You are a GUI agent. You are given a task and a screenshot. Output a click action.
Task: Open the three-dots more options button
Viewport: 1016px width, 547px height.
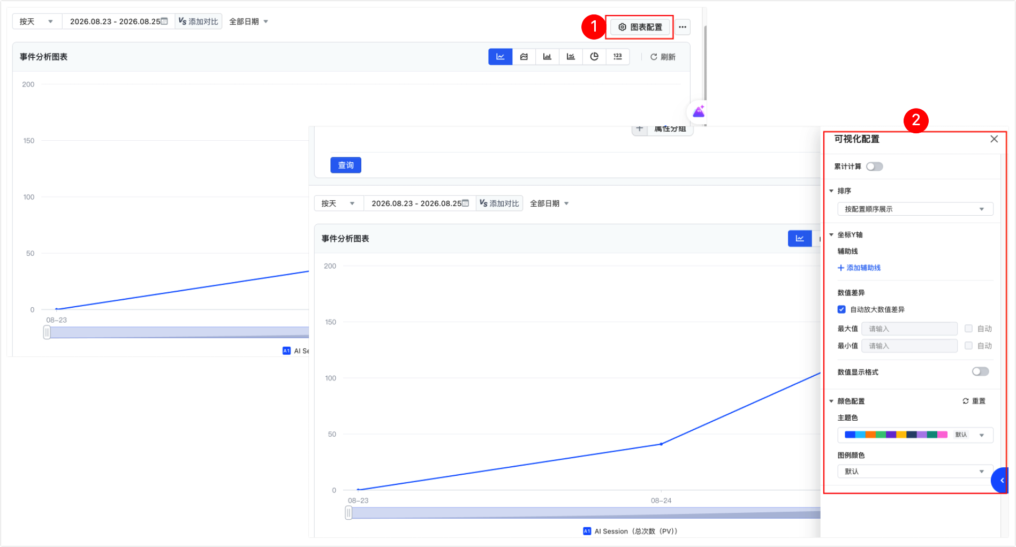click(683, 27)
